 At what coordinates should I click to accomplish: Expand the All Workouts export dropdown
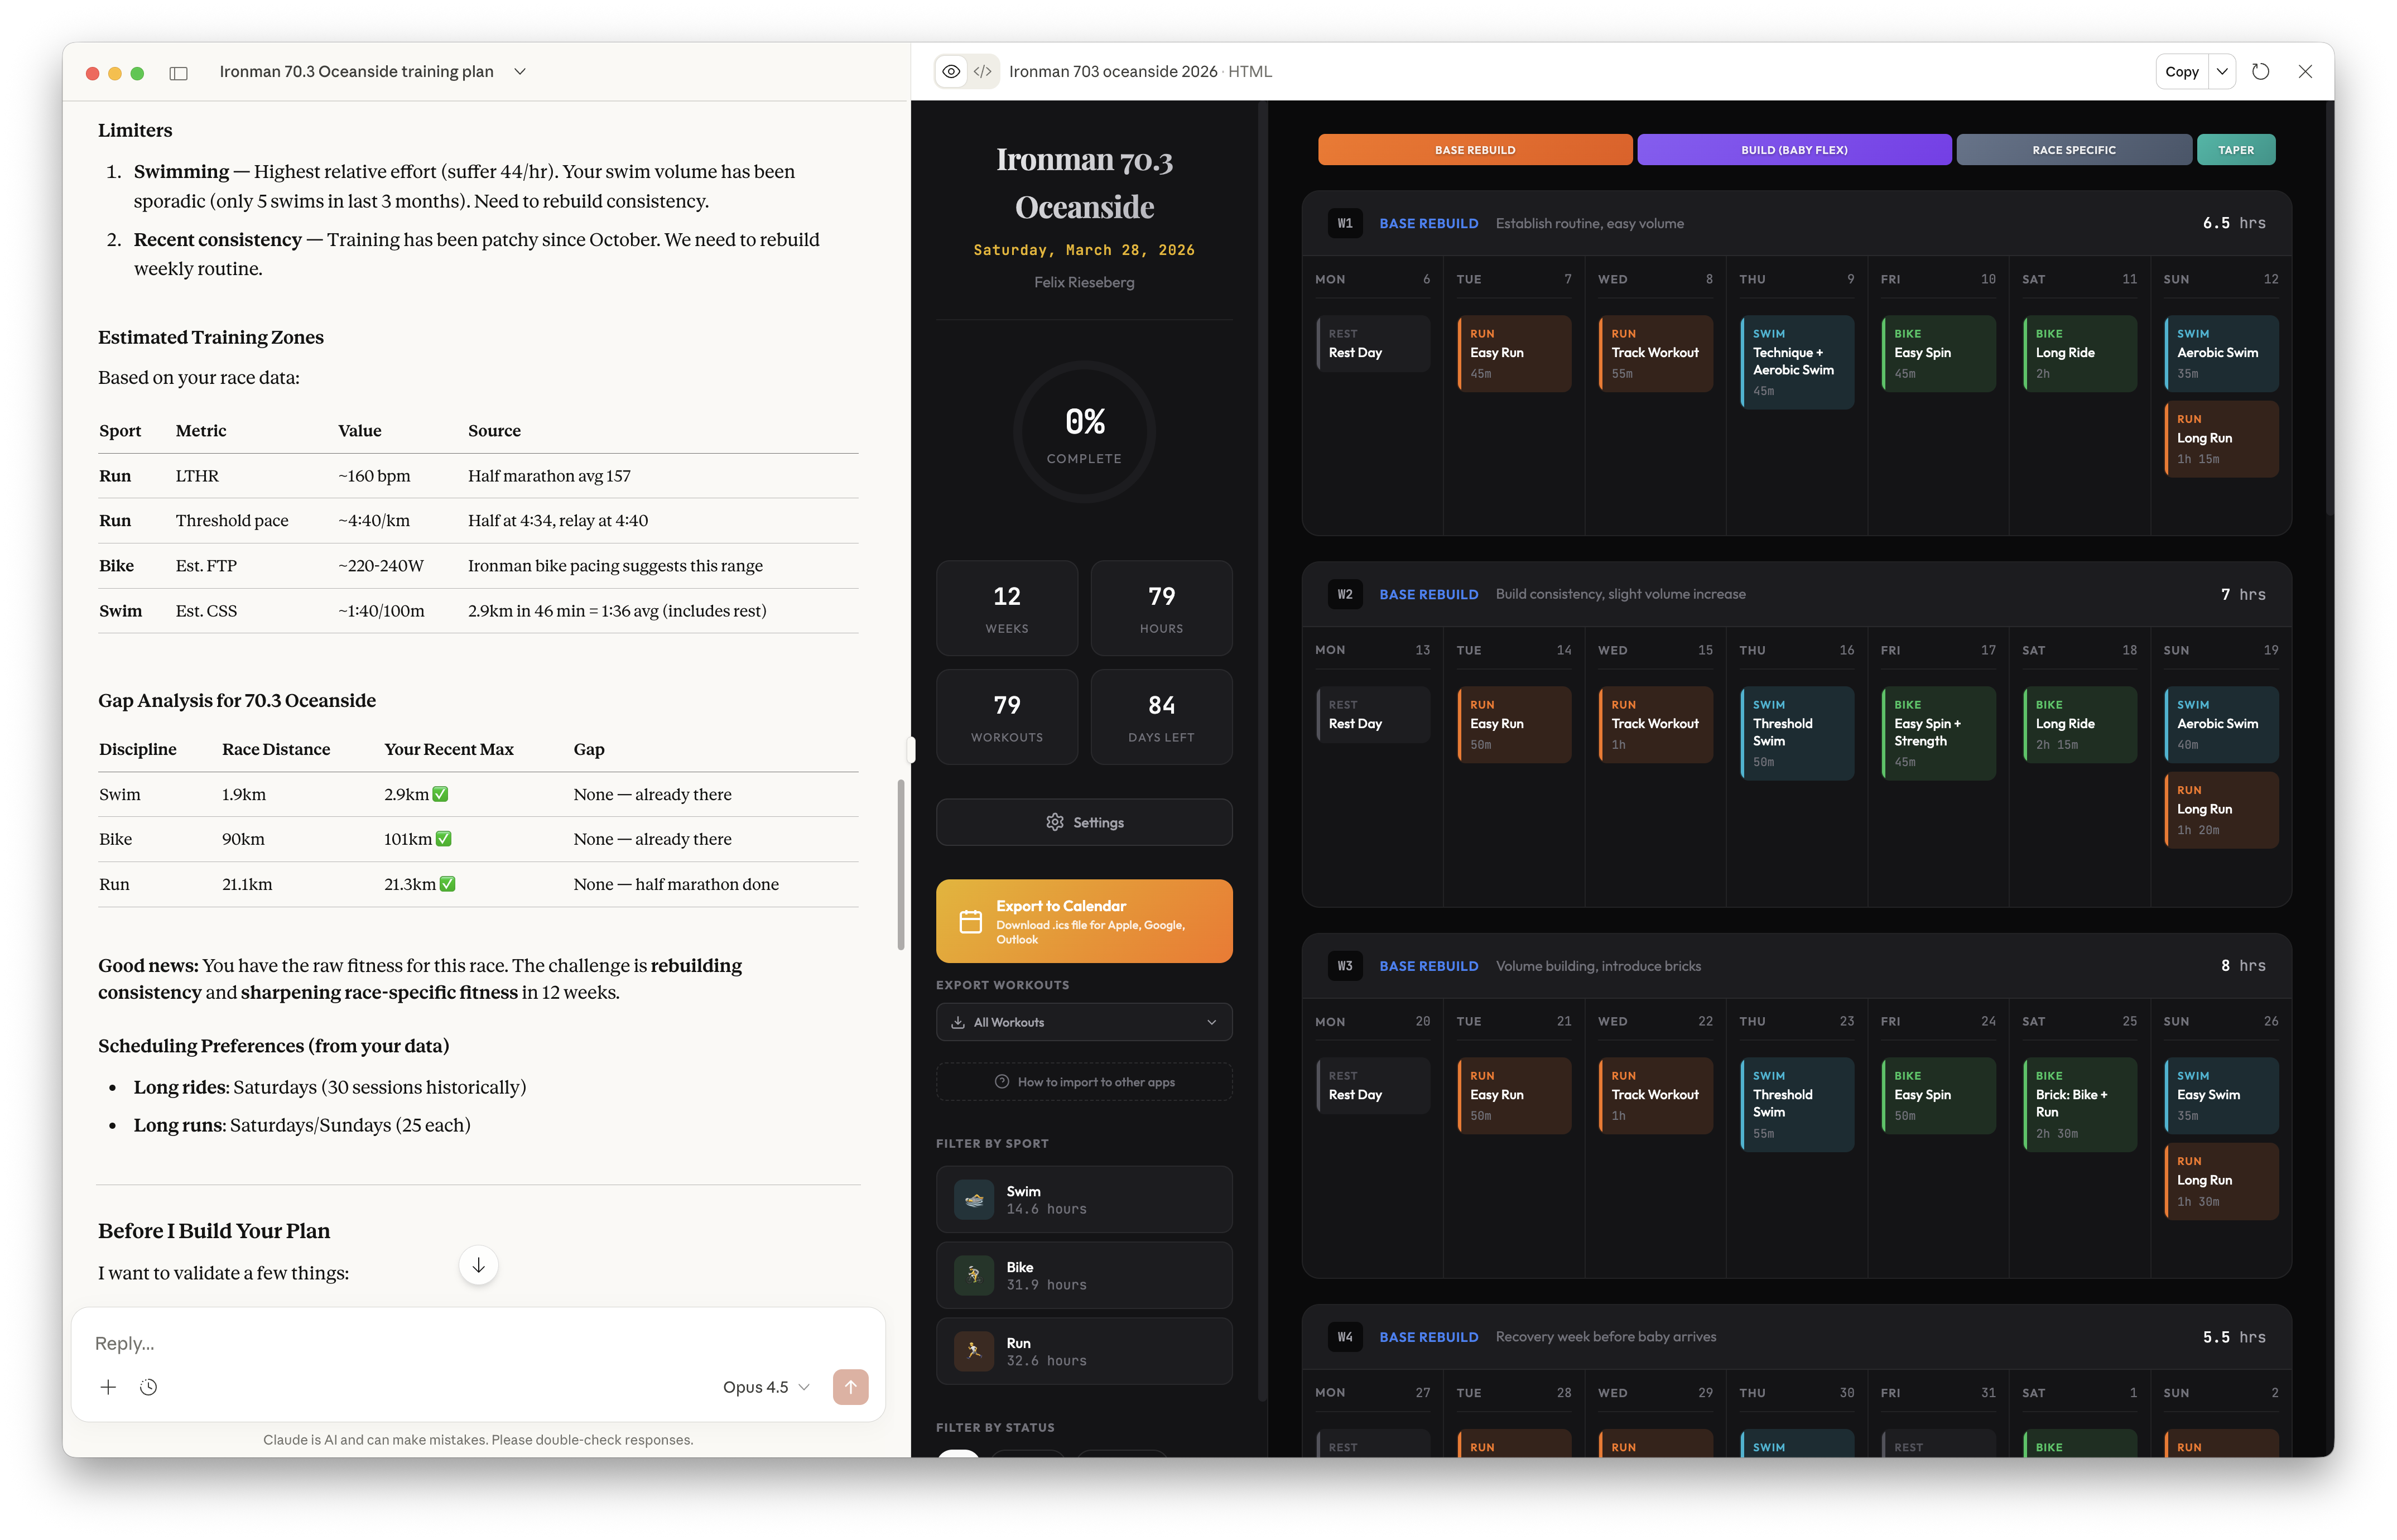click(x=1084, y=1022)
